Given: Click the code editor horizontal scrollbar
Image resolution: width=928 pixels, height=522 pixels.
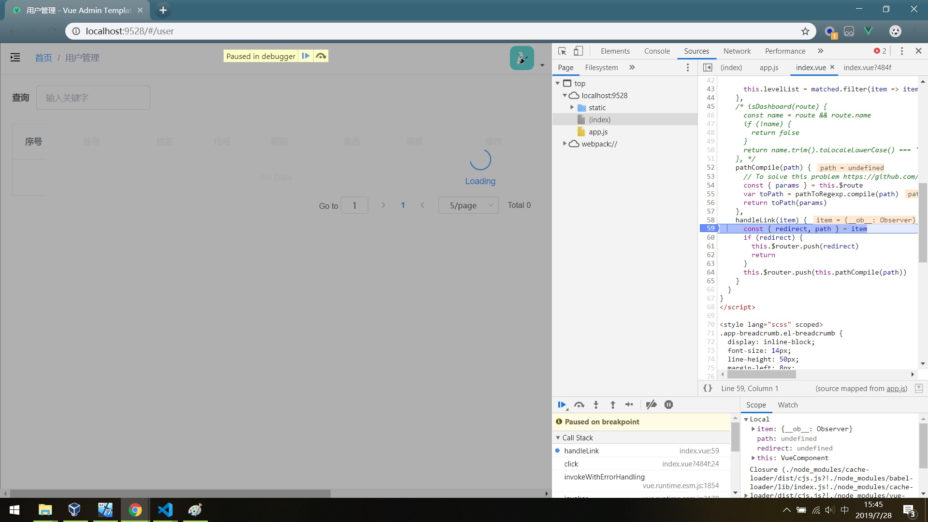Looking at the screenshot, I should pos(761,375).
